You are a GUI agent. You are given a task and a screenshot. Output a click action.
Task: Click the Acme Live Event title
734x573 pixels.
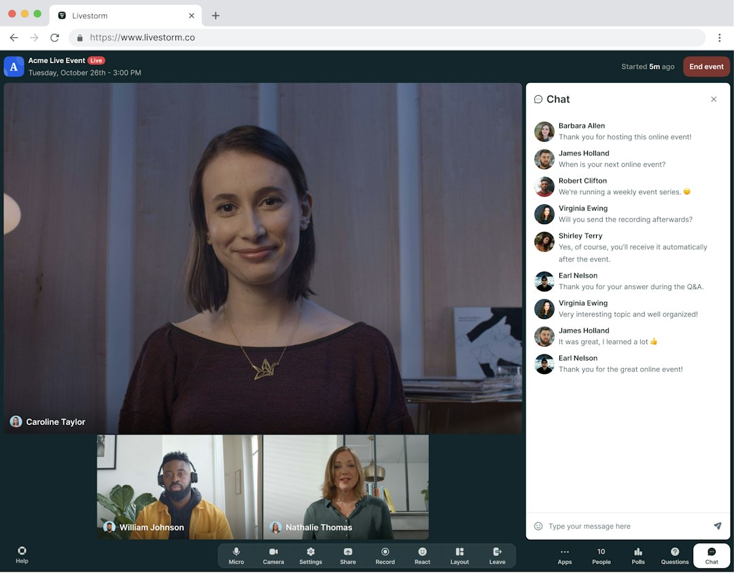tap(56, 60)
